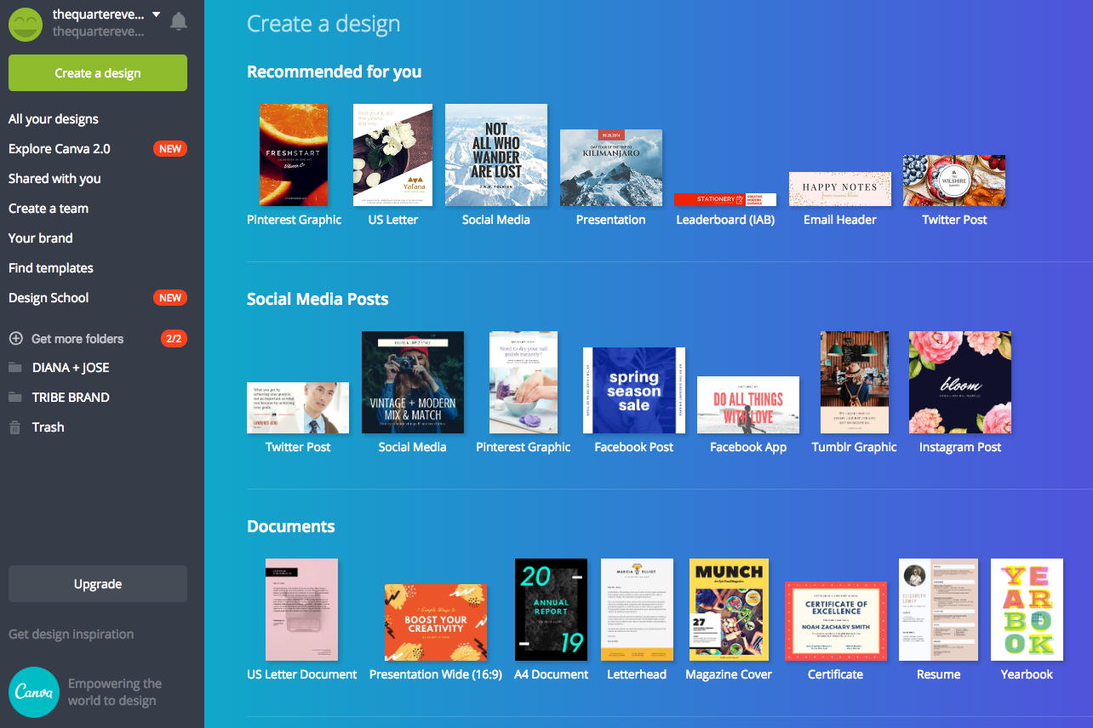Select the Yearbook template thumbnail
The image size is (1093, 728).
pos(1027,610)
